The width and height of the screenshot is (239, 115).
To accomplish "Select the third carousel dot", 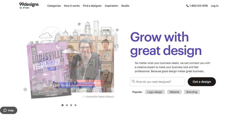I will 71,105.
